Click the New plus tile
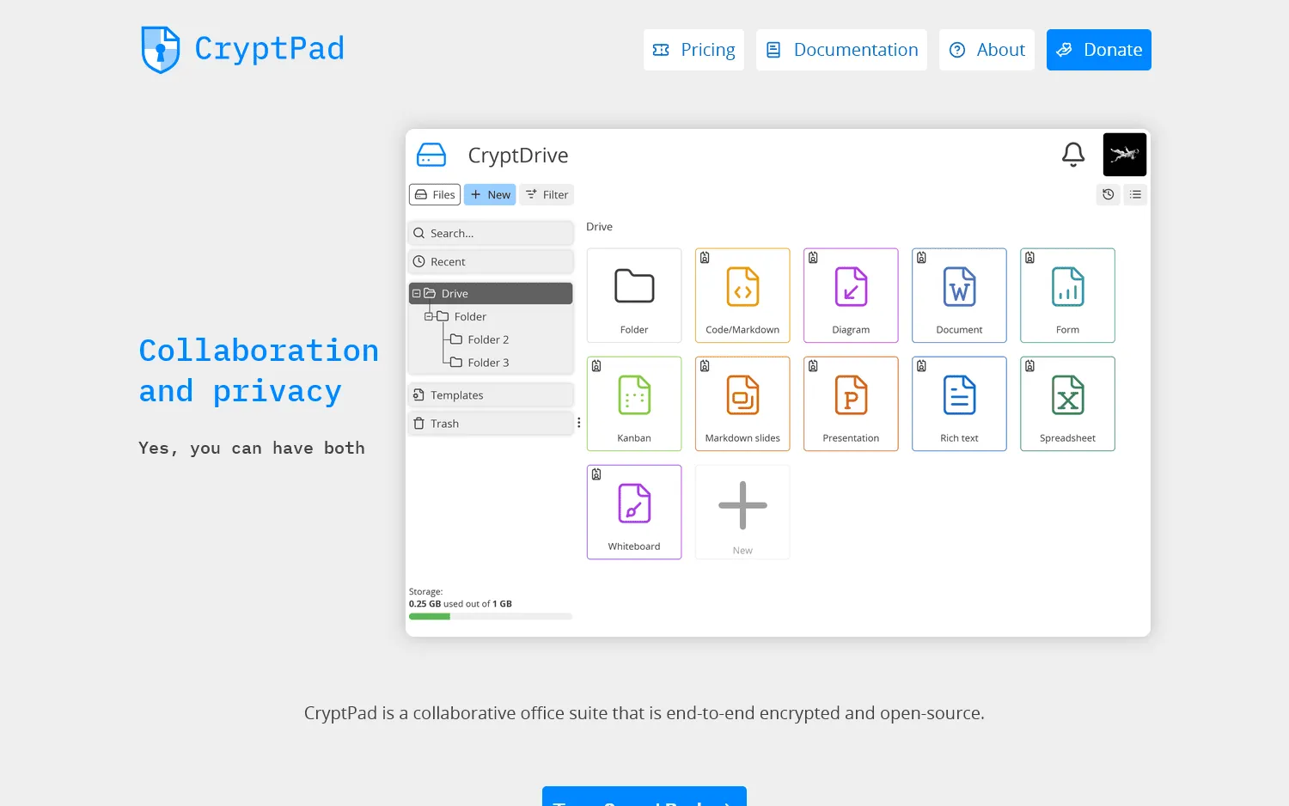This screenshot has width=1289, height=806. (x=742, y=512)
